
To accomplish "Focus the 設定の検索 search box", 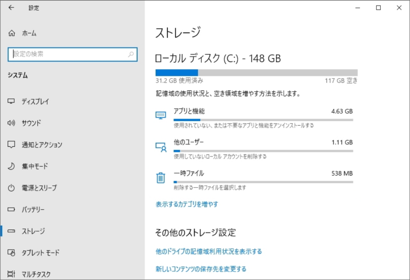I will (72, 54).
